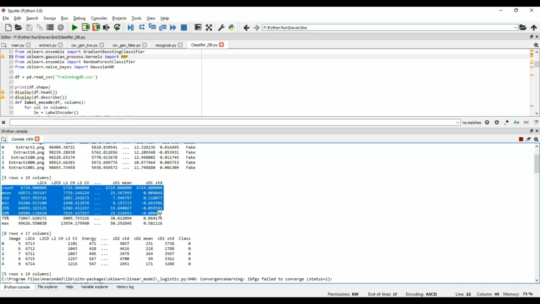540x304 pixels.
Task: Toggle regular expression search option
Action: [x=507, y=122]
